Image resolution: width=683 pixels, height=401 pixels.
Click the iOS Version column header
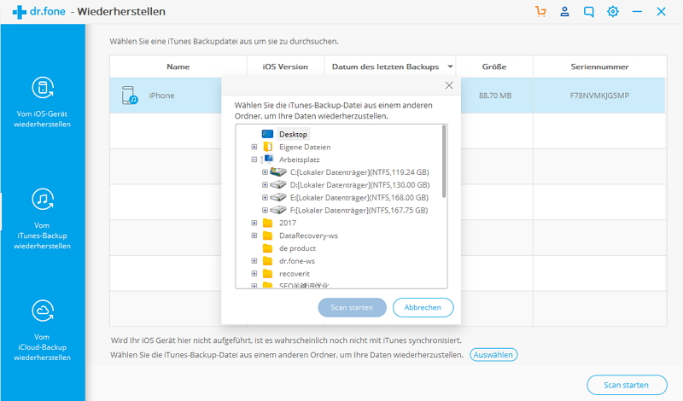285,67
